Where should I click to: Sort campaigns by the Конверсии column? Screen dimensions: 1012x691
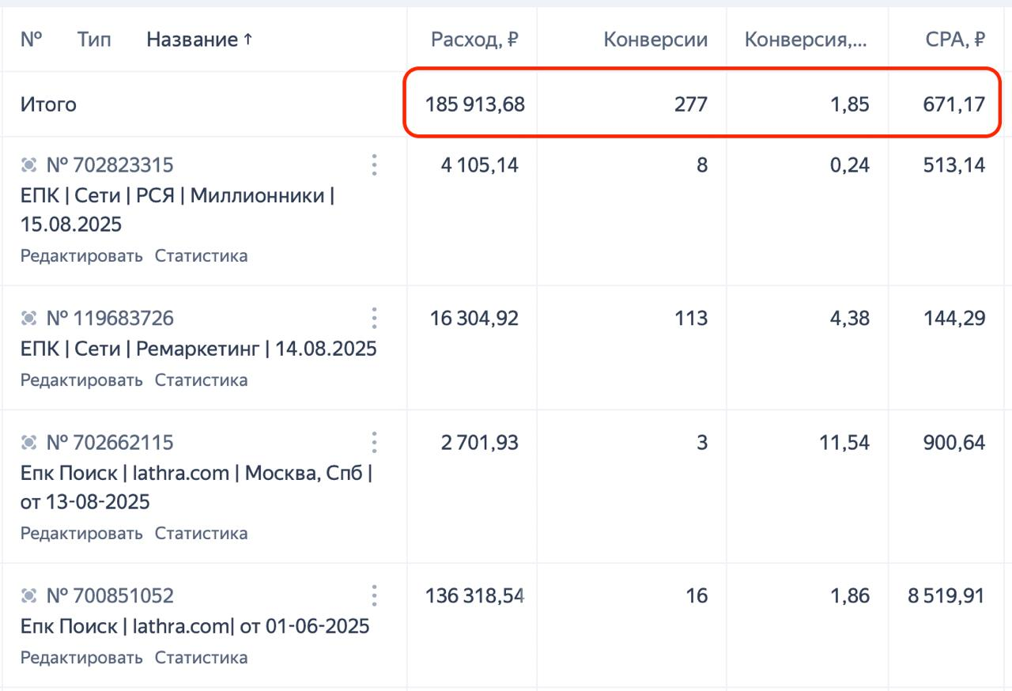click(x=656, y=39)
